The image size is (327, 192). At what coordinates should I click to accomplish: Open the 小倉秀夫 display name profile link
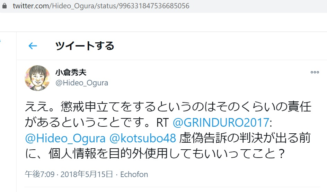71,73
